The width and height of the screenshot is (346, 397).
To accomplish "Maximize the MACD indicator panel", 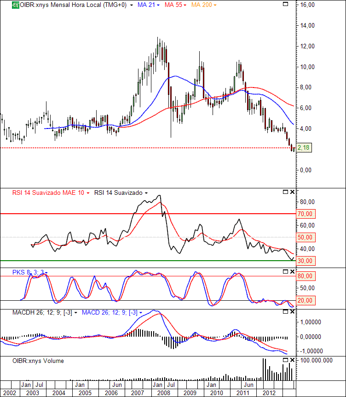I will coord(285,312).
